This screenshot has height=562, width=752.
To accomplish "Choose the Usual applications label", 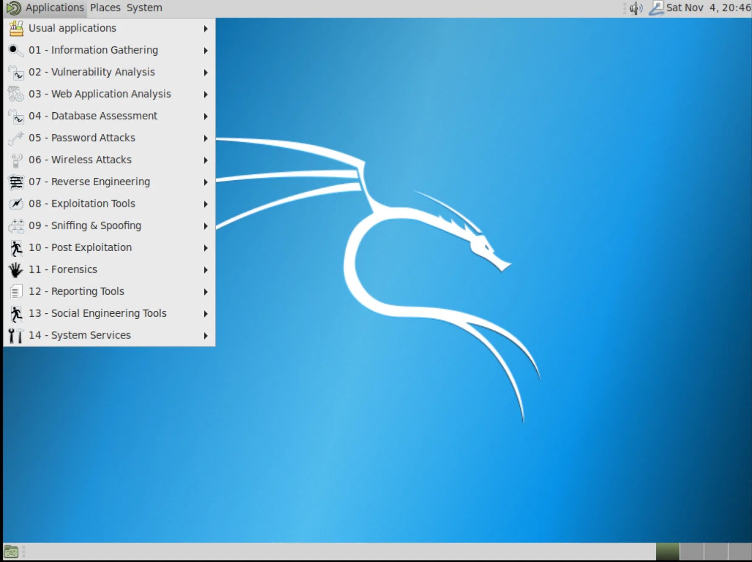I will (72, 28).
